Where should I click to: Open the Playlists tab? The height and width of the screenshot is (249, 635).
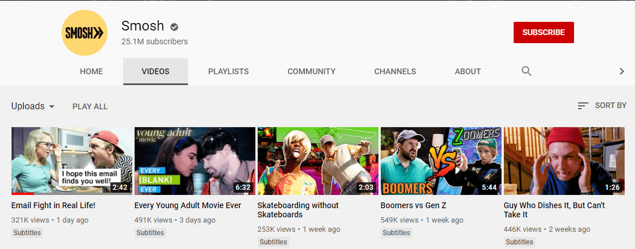(228, 72)
